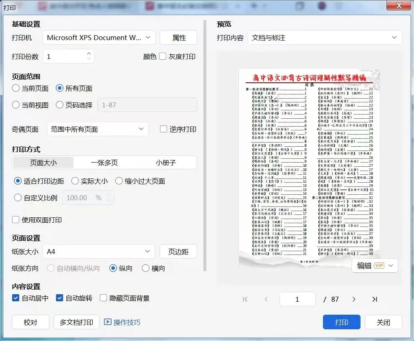
Task: Select 自定义比例 radio option
Action: (18, 198)
